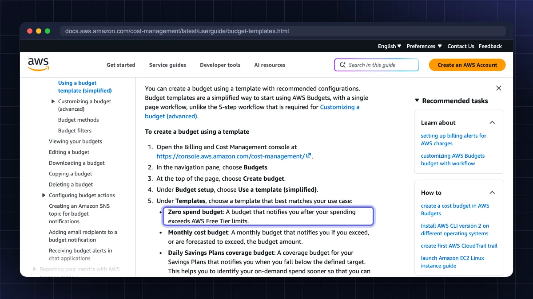The width and height of the screenshot is (533, 299).
Task: Open Customizing a budget (advanced) inline link
Action: click(x=252, y=112)
